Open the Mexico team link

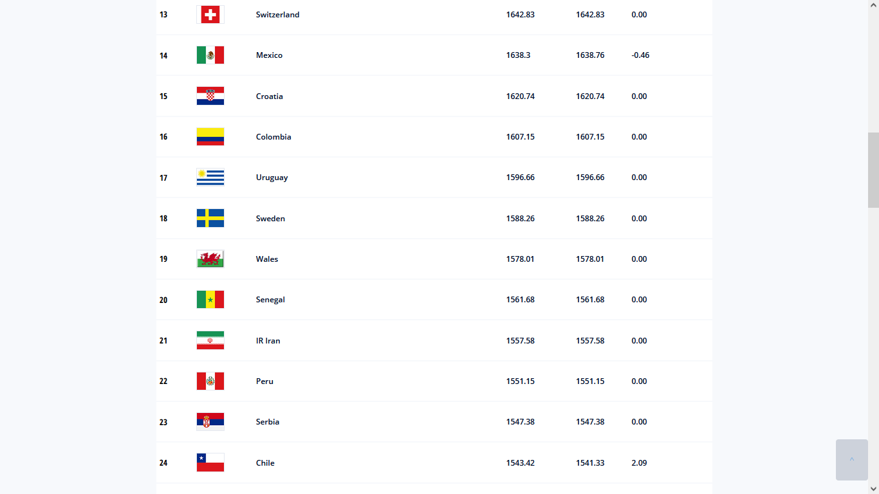pos(269,55)
